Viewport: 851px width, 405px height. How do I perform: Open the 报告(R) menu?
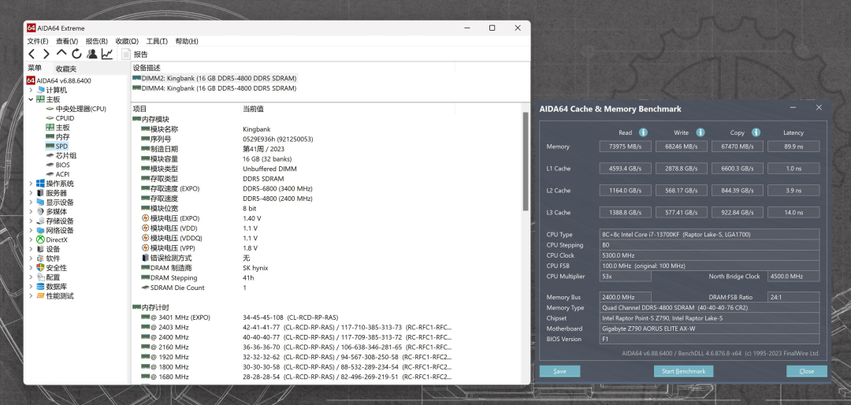point(97,41)
